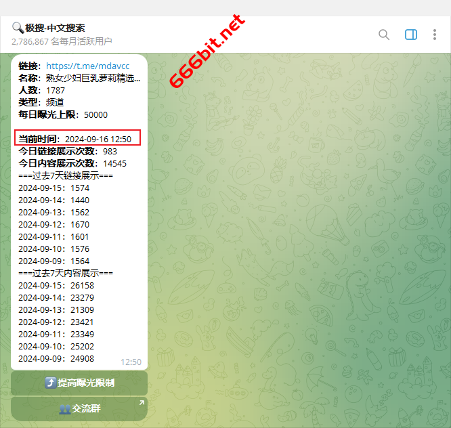Click the 人数: 1787 line
The width and height of the screenshot is (451, 428).
pyautogui.click(x=42, y=91)
